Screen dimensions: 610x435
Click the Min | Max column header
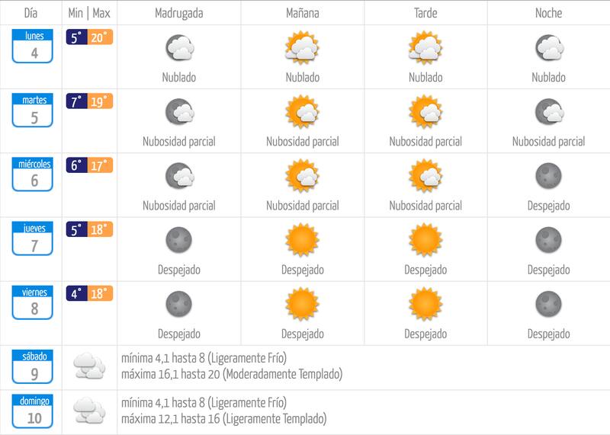coord(89,13)
